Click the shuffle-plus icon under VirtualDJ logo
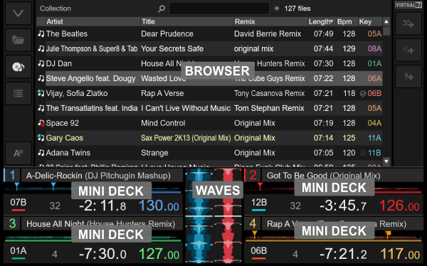This screenshot has width=427, height=266. [408, 23]
